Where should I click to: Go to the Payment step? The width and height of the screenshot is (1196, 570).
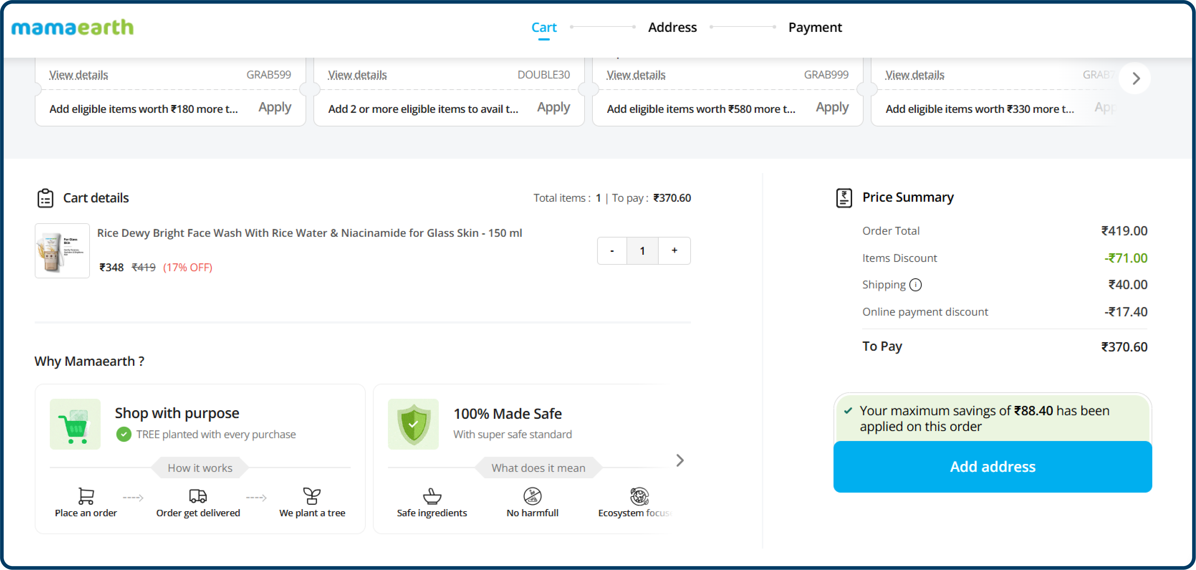[815, 28]
